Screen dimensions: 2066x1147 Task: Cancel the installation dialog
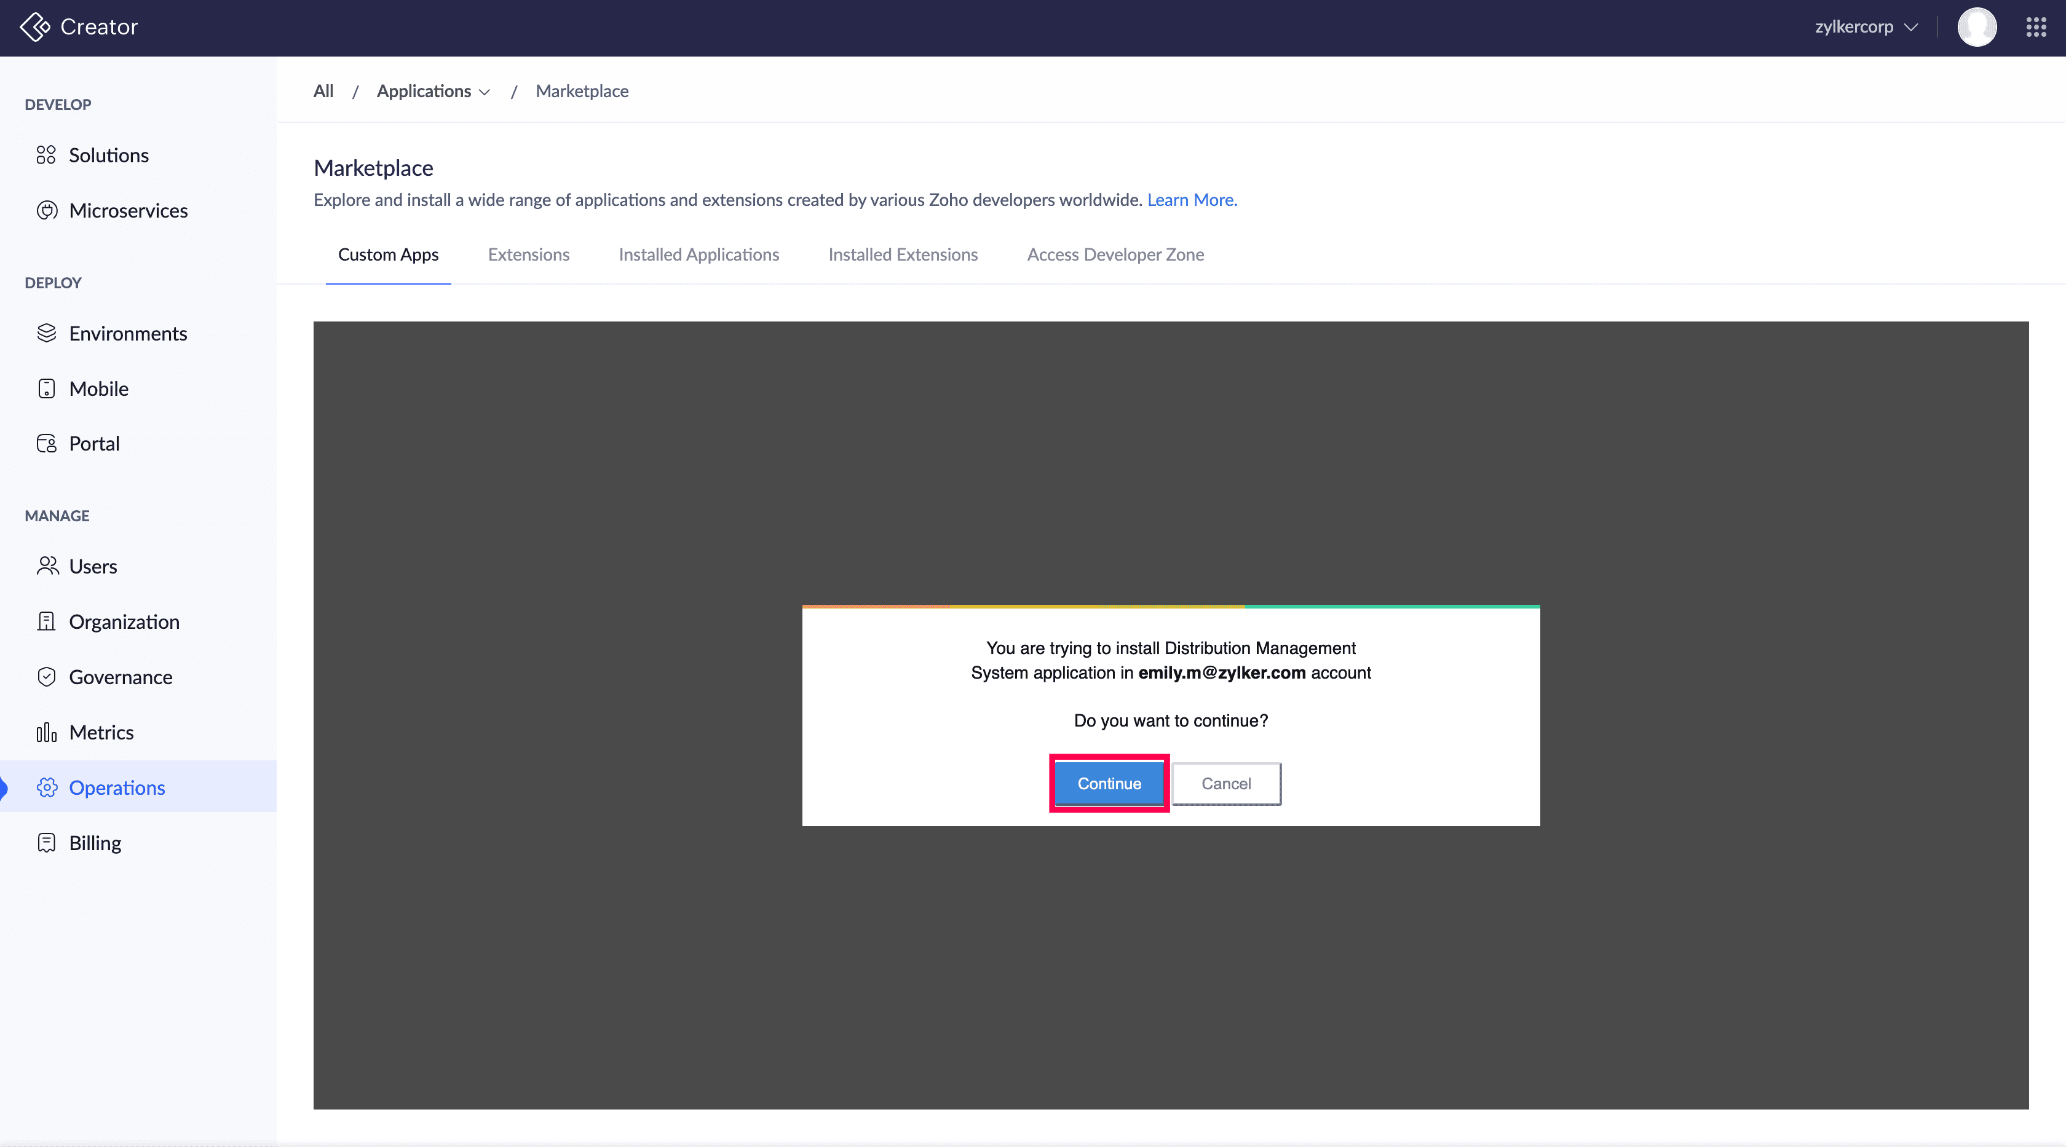(x=1225, y=783)
